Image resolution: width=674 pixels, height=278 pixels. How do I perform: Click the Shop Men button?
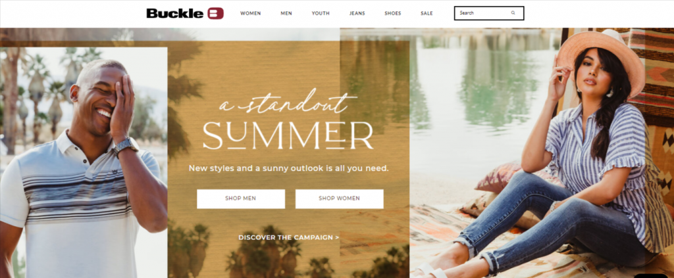(241, 198)
